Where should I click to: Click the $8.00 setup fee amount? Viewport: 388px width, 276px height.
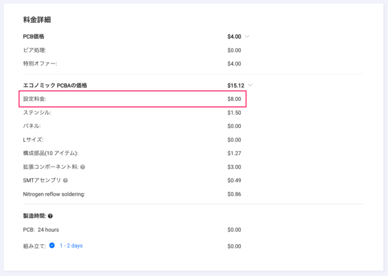[x=234, y=99]
